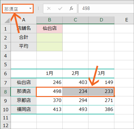The image size is (134, 129).
Task: Click the Name Box showing 那須店
Action: (18, 9)
